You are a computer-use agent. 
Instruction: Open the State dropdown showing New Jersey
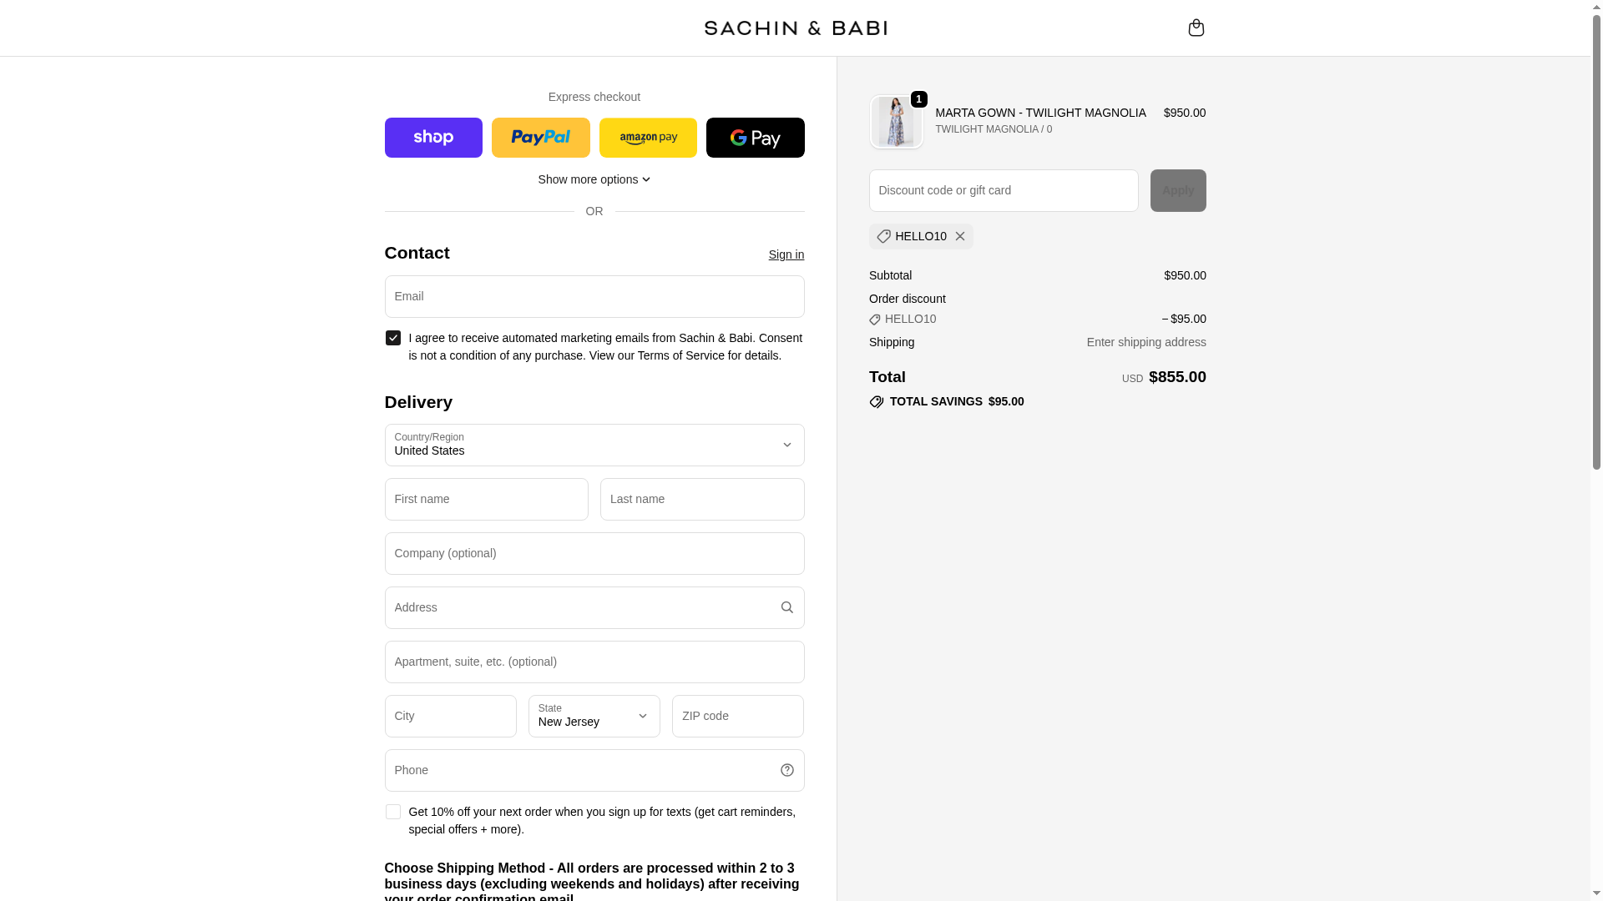pyautogui.click(x=594, y=716)
